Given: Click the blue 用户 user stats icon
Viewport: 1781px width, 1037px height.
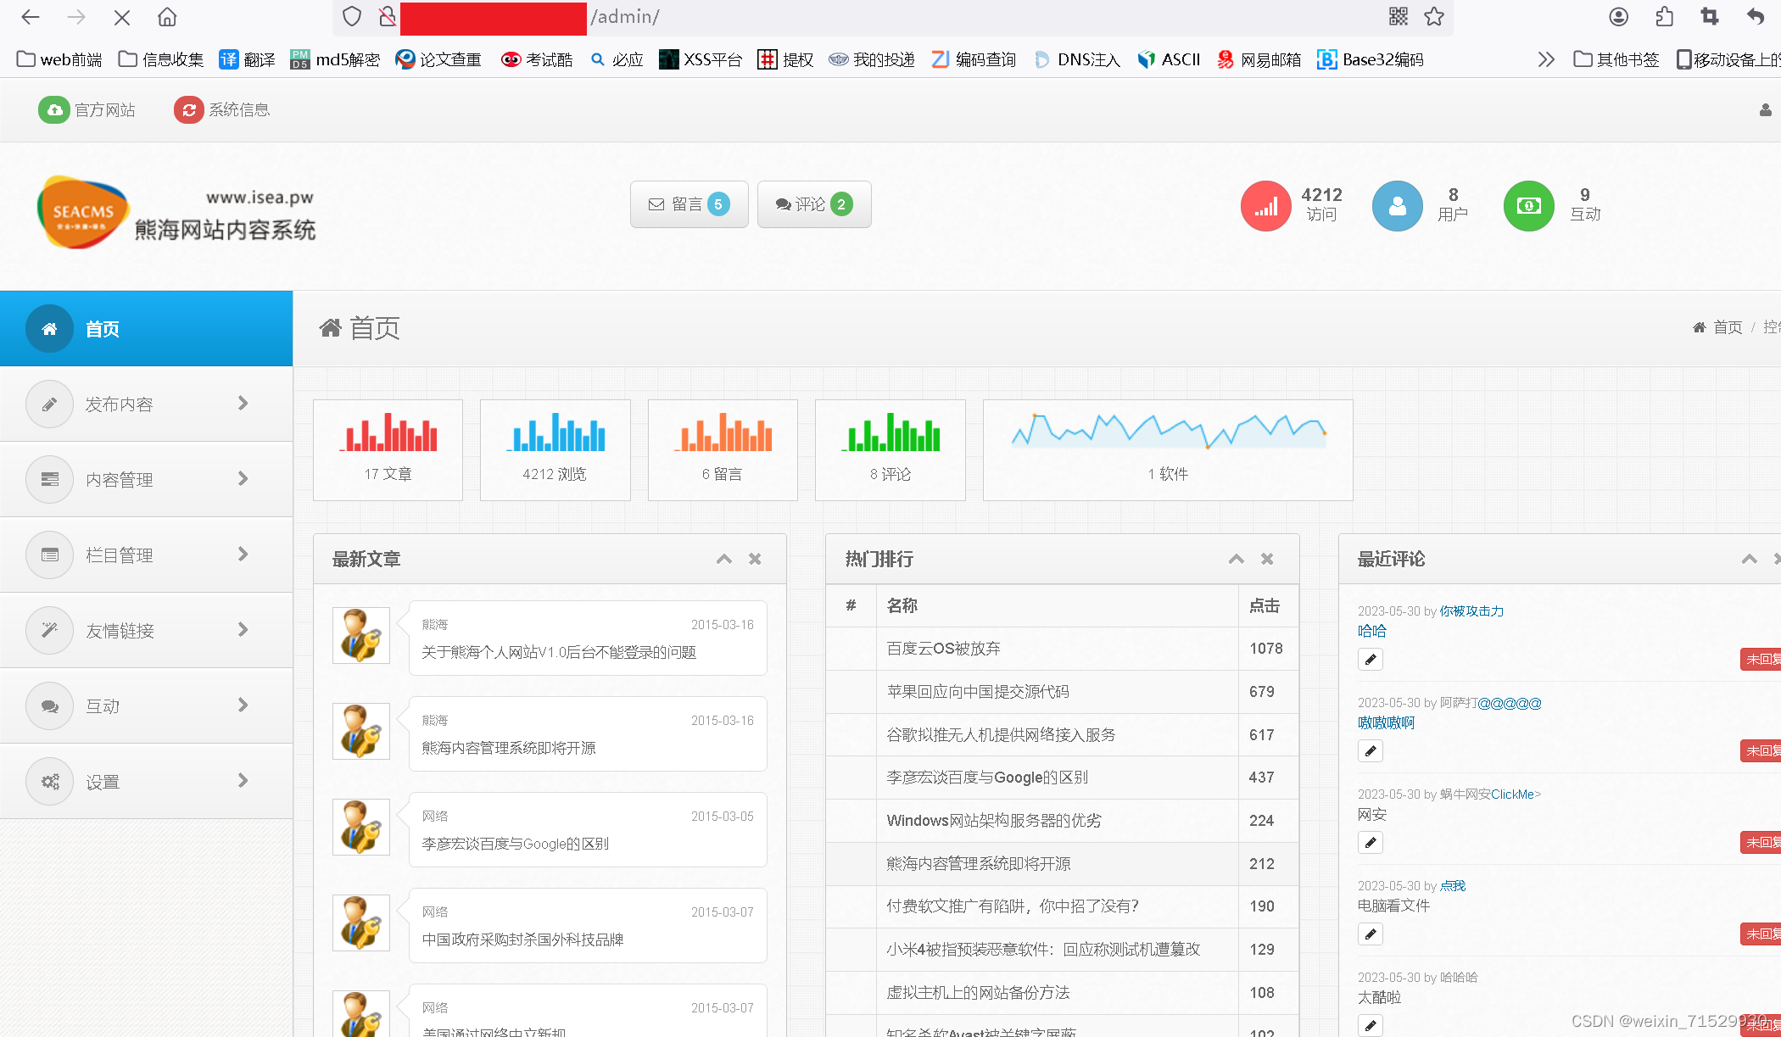Looking at the screenshot, I should click(1397, 205).
